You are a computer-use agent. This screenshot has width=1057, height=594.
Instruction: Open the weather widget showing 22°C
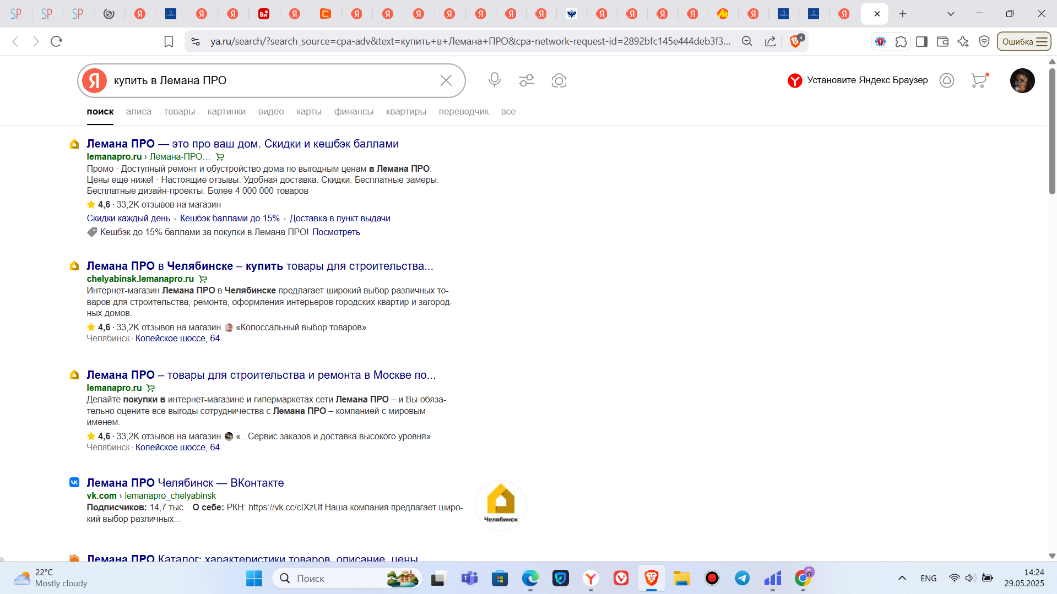51,578
